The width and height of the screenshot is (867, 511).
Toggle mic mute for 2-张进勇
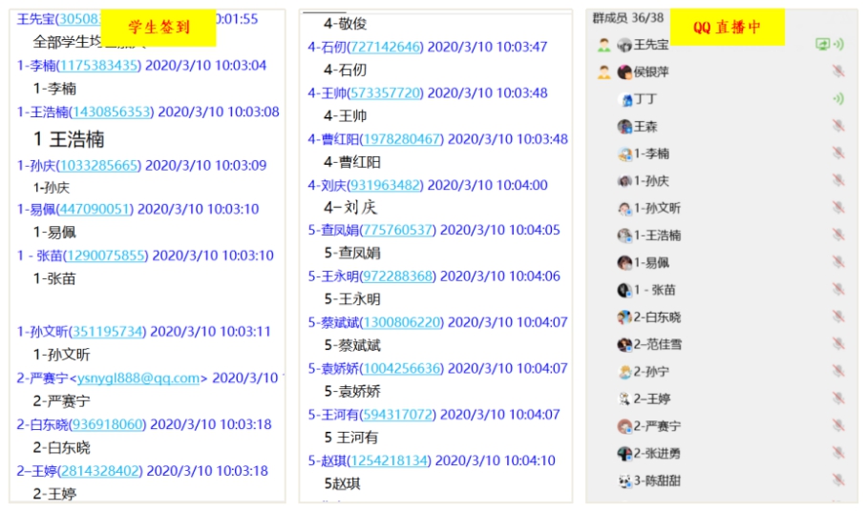point(838,454)
